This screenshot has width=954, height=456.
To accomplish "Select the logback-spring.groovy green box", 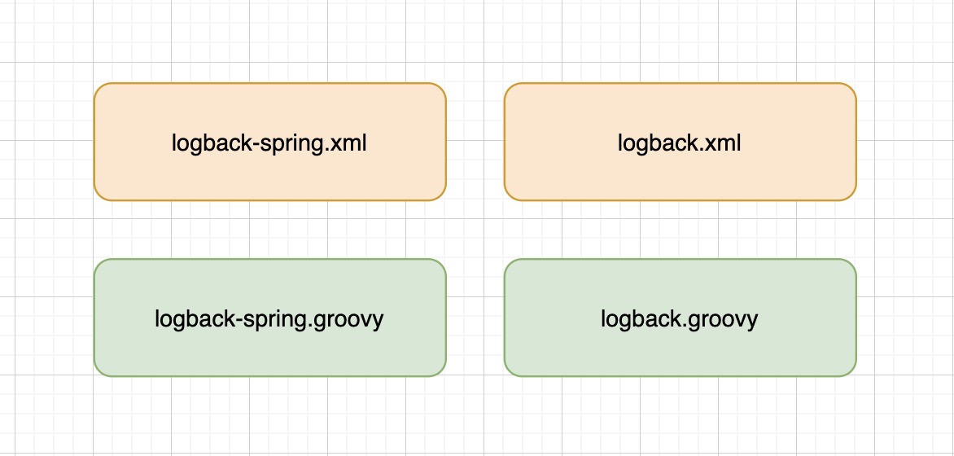I will coord(270,318).
